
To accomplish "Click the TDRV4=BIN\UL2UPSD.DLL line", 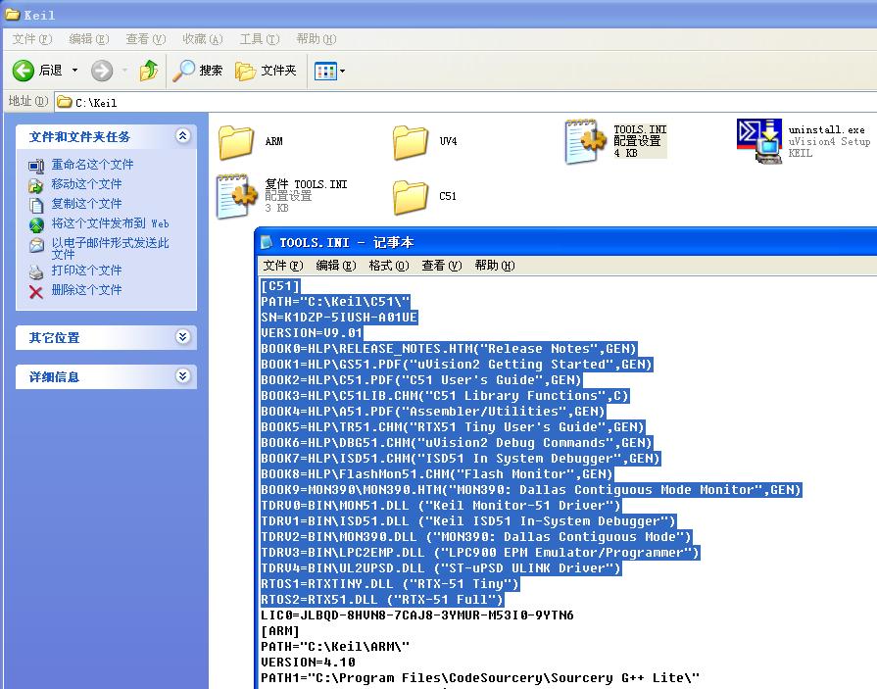I will point(441,567).
